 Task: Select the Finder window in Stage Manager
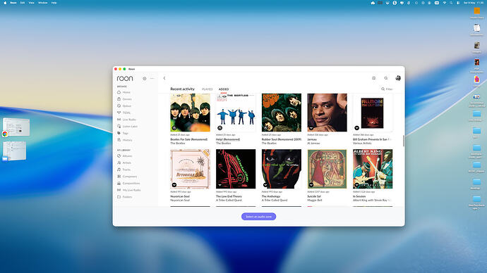[x=15, y=151]
